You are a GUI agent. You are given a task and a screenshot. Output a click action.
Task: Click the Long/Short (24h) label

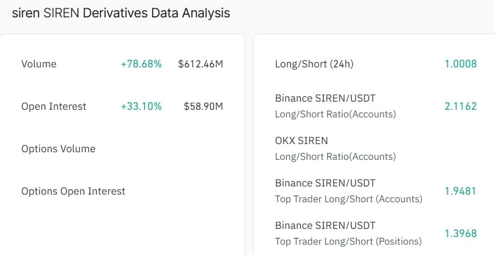click(x=314, y=64)
